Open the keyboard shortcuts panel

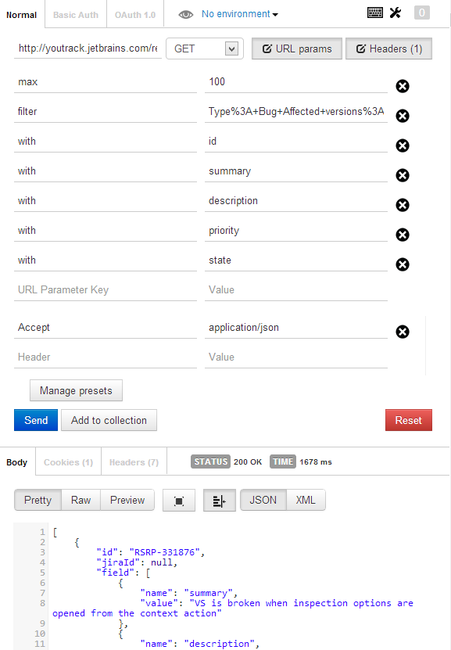375,13
